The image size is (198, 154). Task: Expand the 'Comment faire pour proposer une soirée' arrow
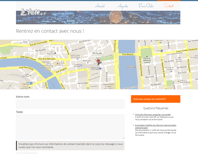133,114
